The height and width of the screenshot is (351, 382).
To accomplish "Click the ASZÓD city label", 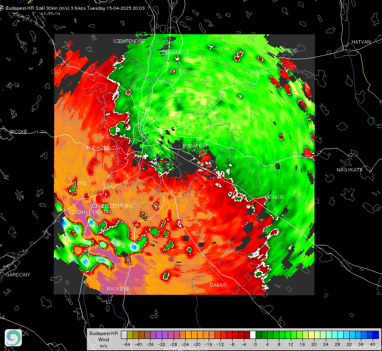I will tap(290, 50).
